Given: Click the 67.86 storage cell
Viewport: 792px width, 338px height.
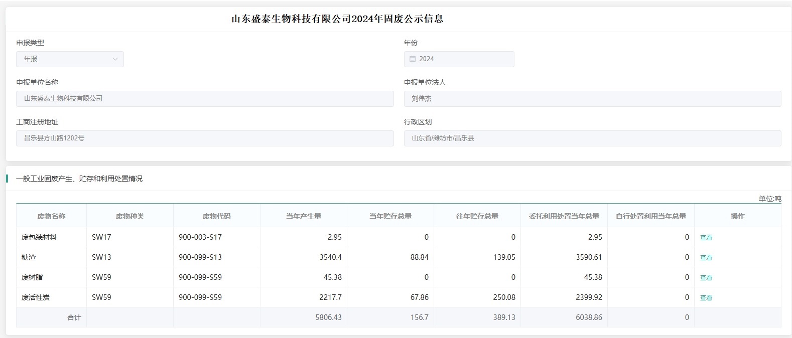Looking at the screenshot, I should tap(390, 297).
